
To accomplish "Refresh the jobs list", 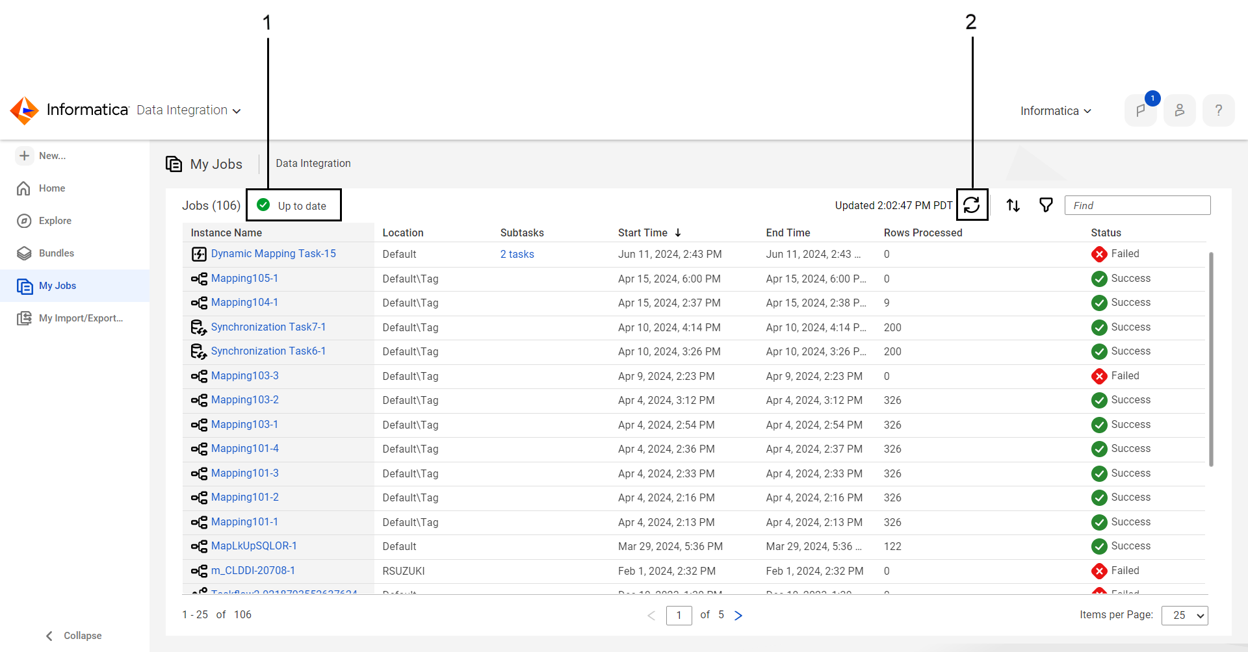I will click(x=972, y=205).
